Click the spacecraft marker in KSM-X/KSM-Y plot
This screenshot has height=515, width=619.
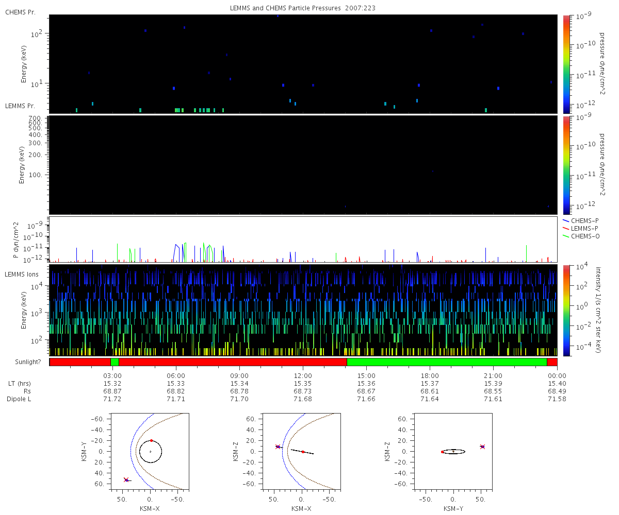click(126, 480)
